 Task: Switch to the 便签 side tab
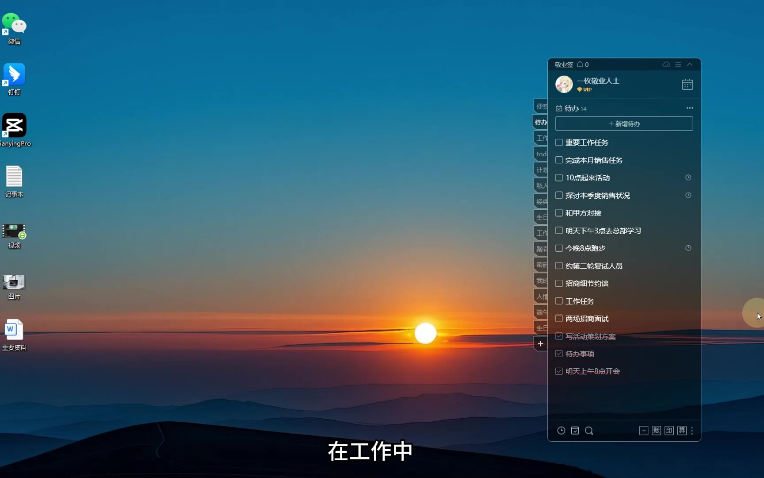tap(541, 106)
